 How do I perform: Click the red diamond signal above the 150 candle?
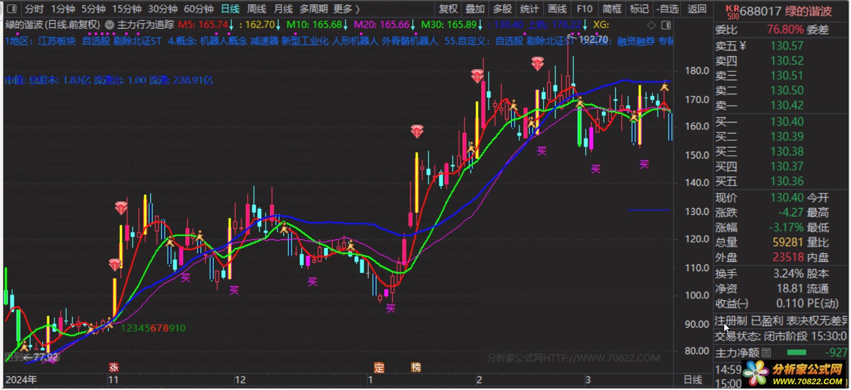coord(416,131)
